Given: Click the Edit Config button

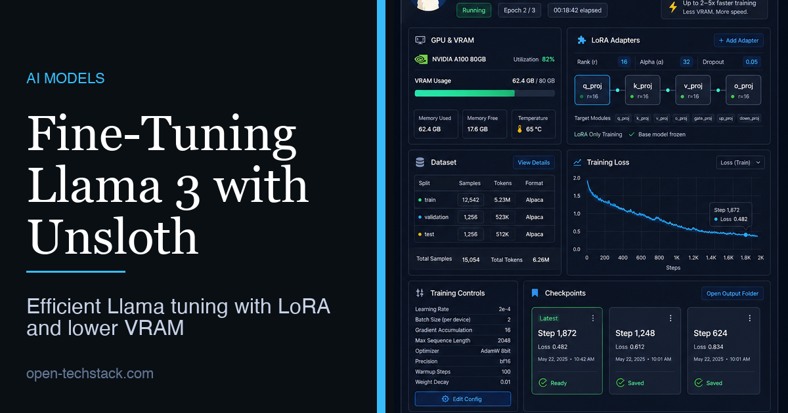Looking at the screenshot, I should click(x=462, y=399).
